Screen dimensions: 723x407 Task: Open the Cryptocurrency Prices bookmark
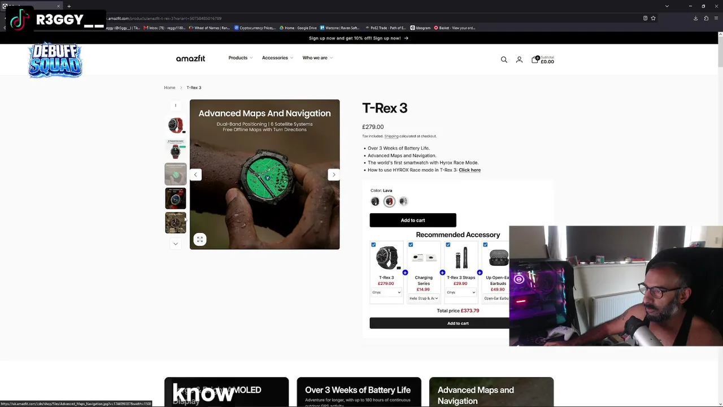(x=254, y=28)
